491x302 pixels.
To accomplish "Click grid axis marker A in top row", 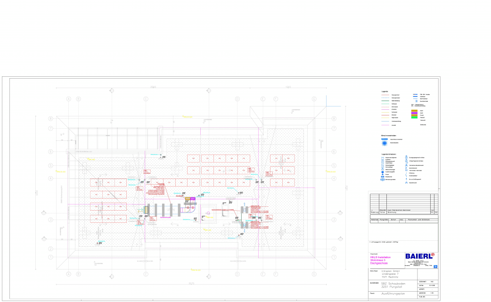I will pyautogui.click(x=68, y=99).
